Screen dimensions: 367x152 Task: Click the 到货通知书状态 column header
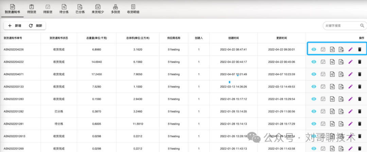59,38
